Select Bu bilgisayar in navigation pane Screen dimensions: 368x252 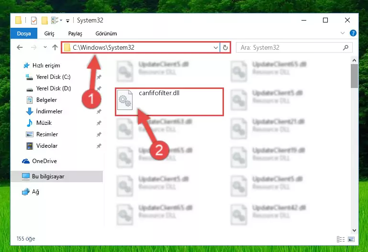click(57, 176)
